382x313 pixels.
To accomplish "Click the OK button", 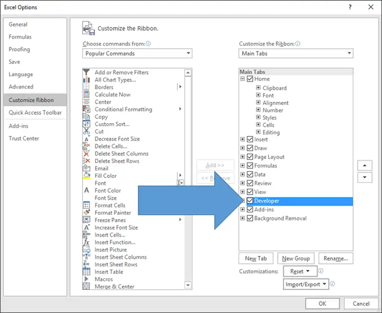I will (x=322, y=304).
